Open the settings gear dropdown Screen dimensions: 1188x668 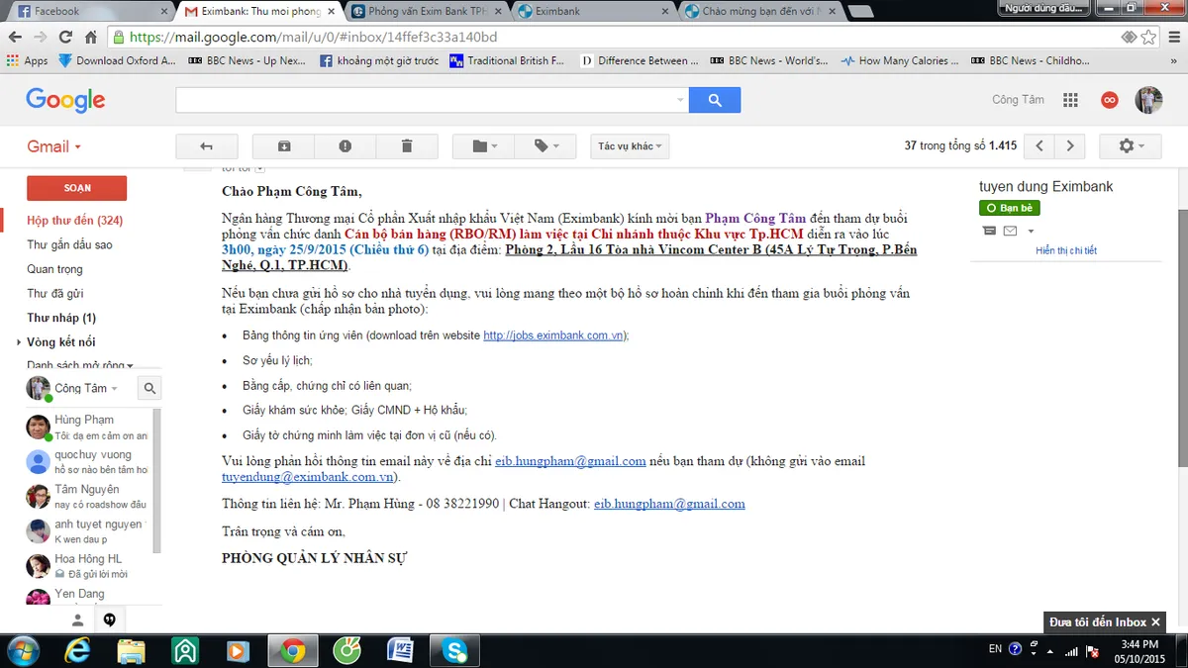1131,146
